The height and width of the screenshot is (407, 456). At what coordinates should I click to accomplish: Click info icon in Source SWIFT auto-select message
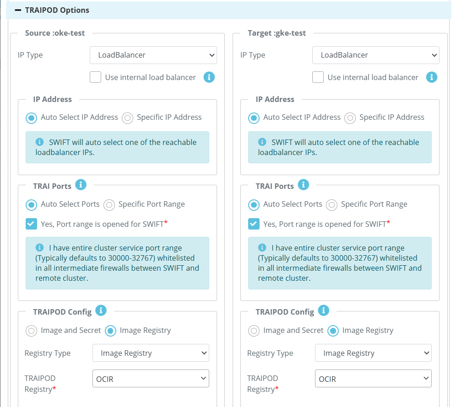pyautogui.click(x=39, y=142)
